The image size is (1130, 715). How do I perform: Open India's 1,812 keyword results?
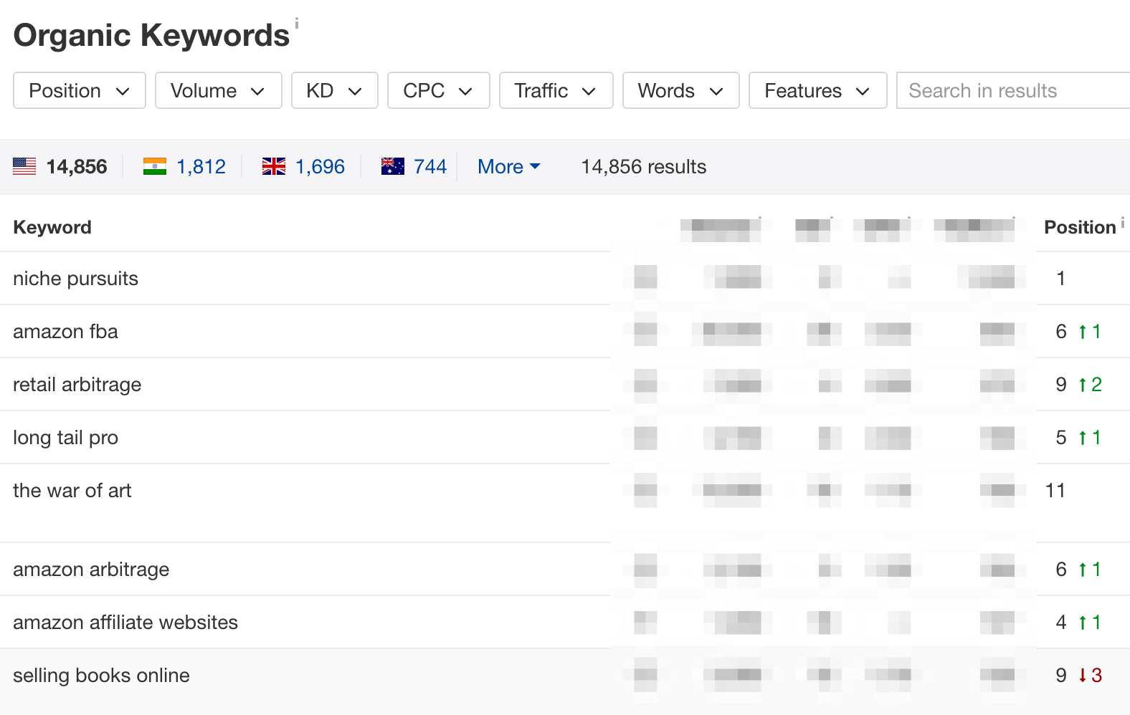(201, 167)
